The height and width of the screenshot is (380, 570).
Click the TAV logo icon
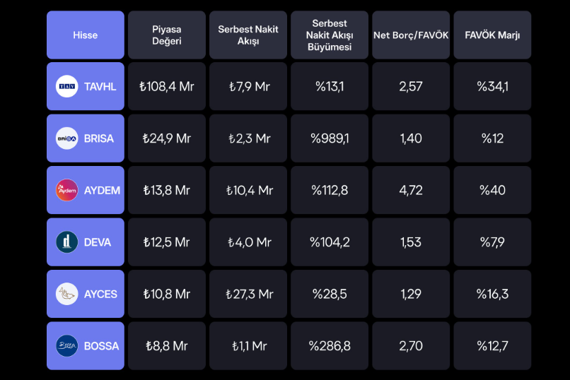pos(67,87)
